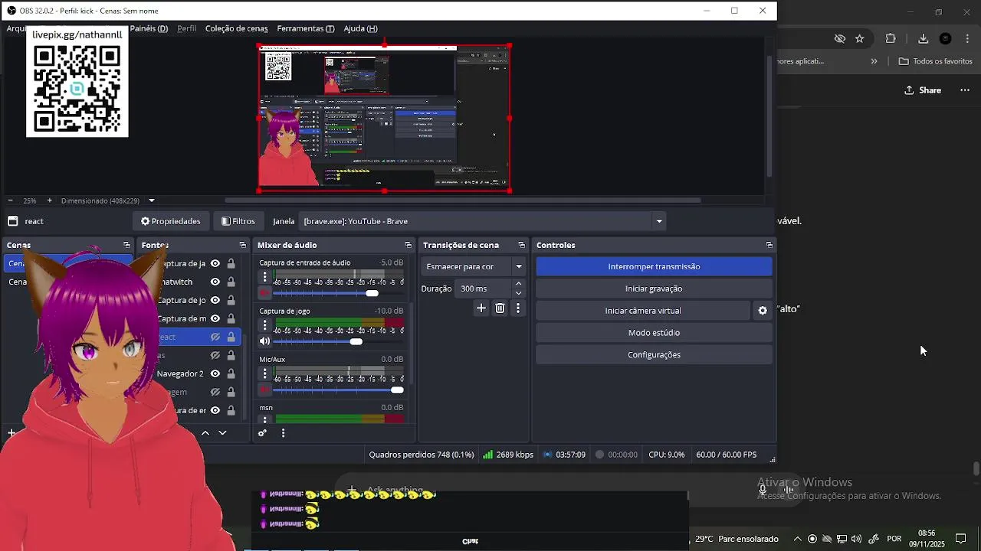
Task: Open Filtros for the react source
Action: click(x=238, y=221)
